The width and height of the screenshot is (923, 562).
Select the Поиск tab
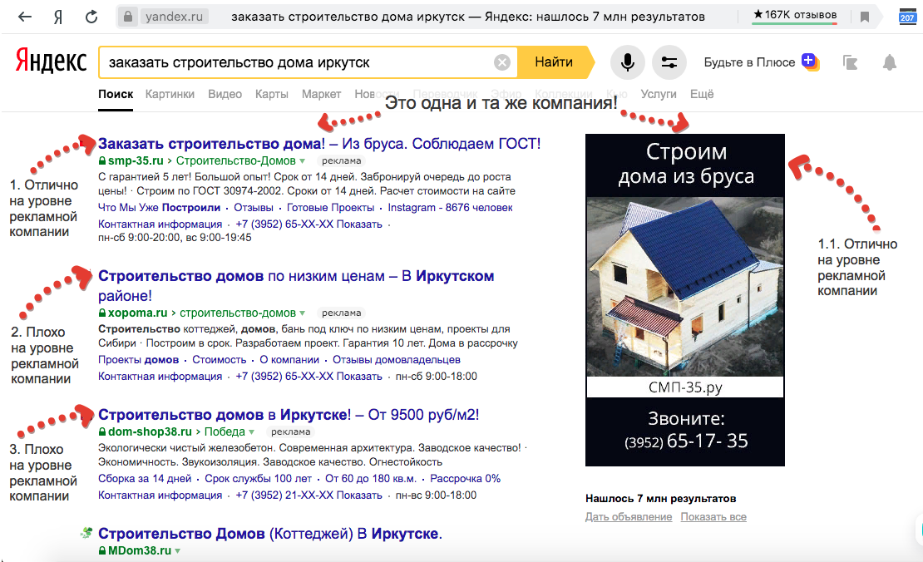click(116, 94)
